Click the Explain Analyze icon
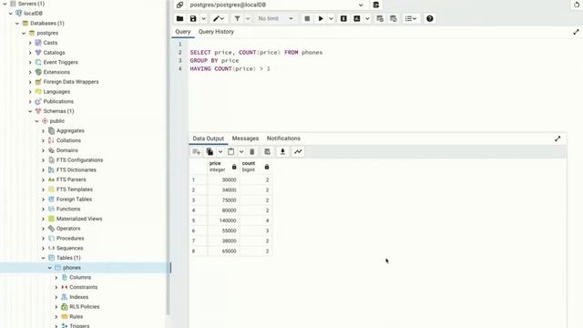Image resolution: width=583 pixels, height=328 pixels. tap(357, 18)
